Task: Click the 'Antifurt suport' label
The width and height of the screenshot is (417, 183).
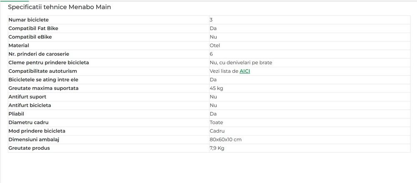Action: coord(27,97)
